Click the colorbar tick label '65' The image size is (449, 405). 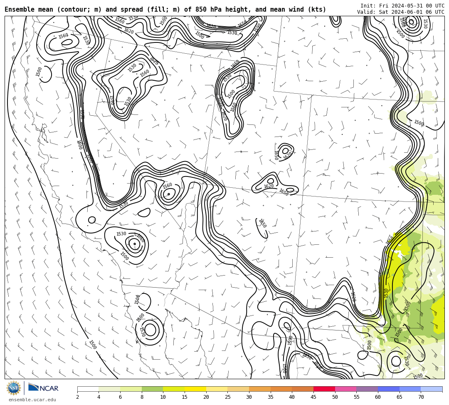(x=400, y=397)
